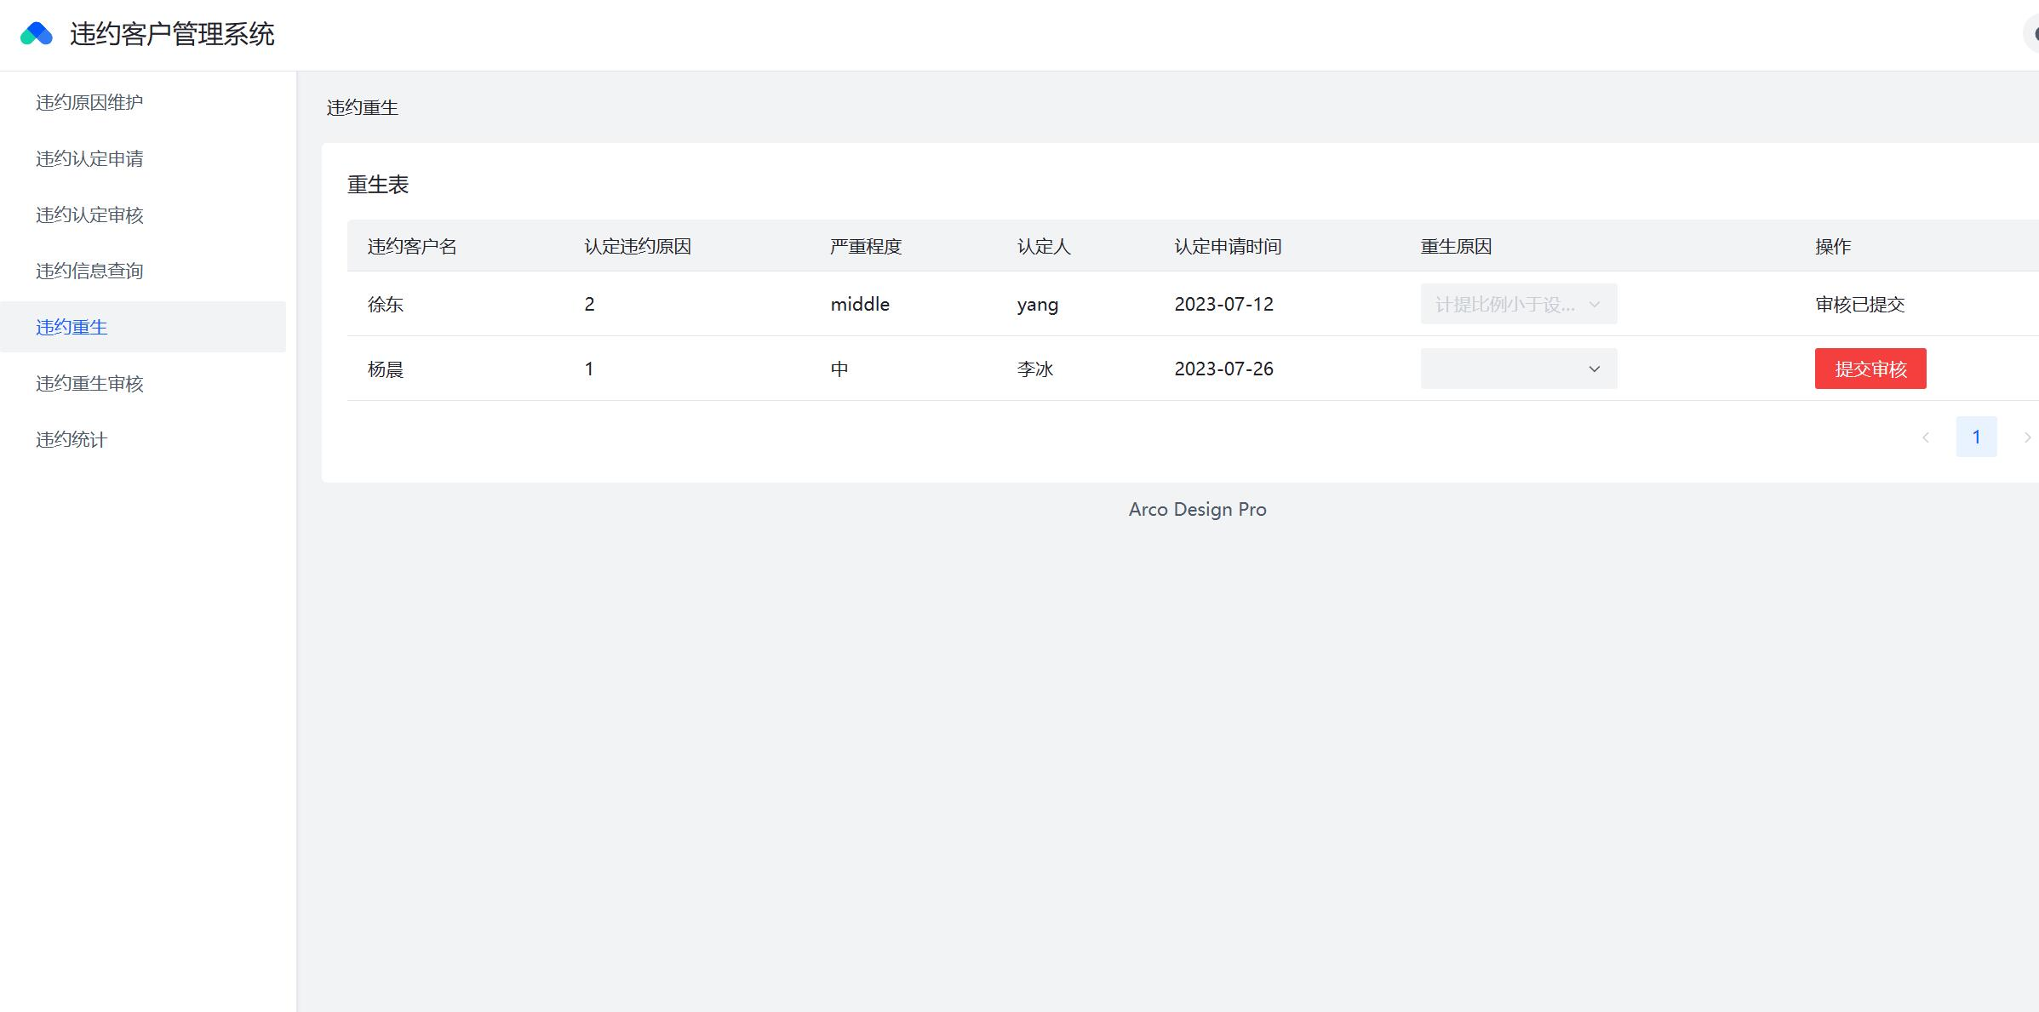Click 违约客户管理系统 header title
Image resolution: width=2039 pixels, height=1012 pixels.
point(172,35)
